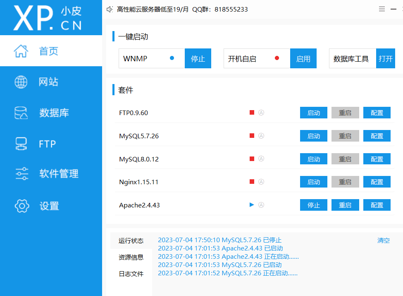Image resolution: width=403 pixels, height=296 pixels.
Task: Toggle auto-start circle icon for Nginx1.15.11
Action: pyautogui.click(x=261, y=182)
